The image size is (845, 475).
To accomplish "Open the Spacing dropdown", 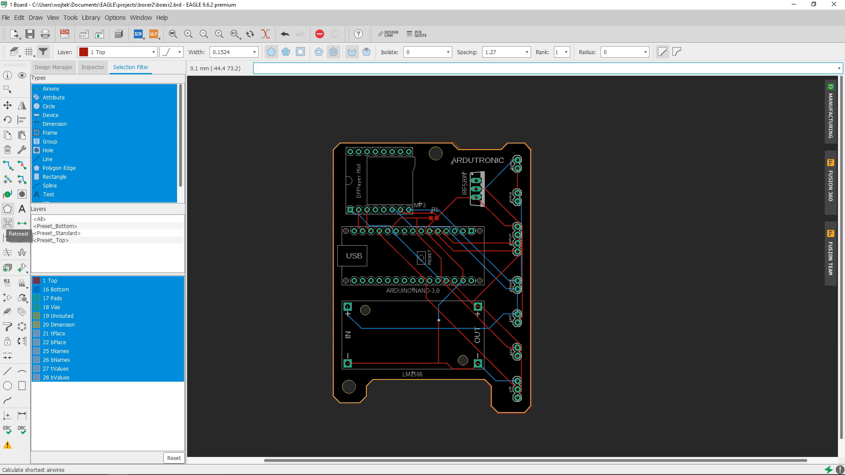I will (x=527, y=52).
